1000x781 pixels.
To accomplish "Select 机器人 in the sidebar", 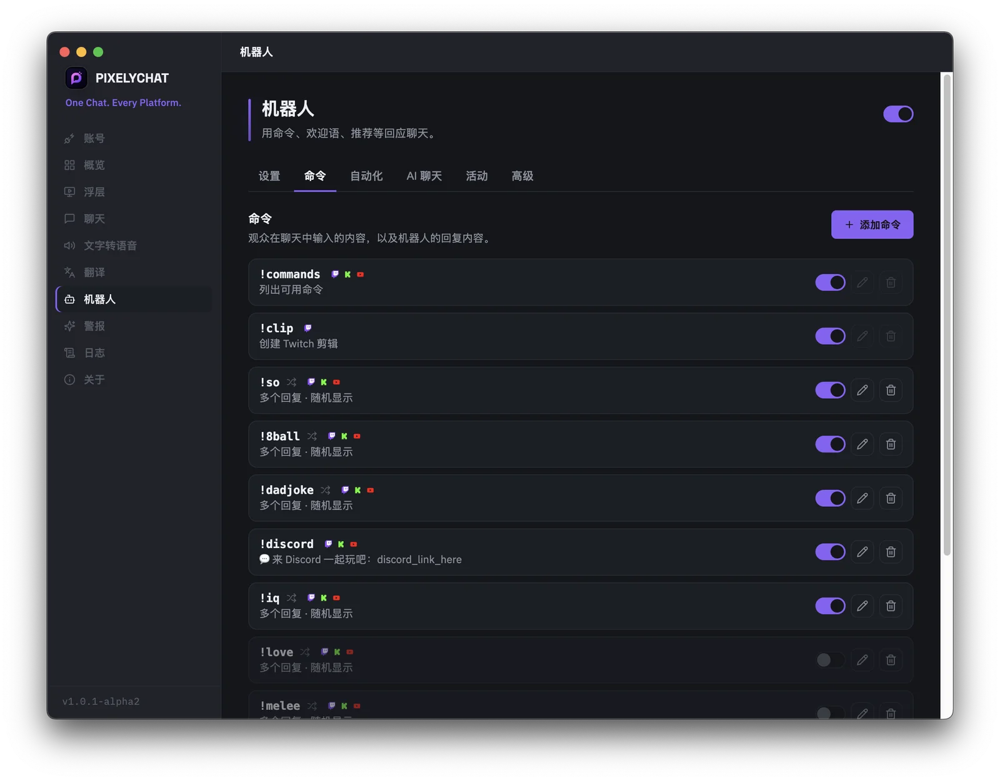I will pyautogui.click(x=134, y=299).
